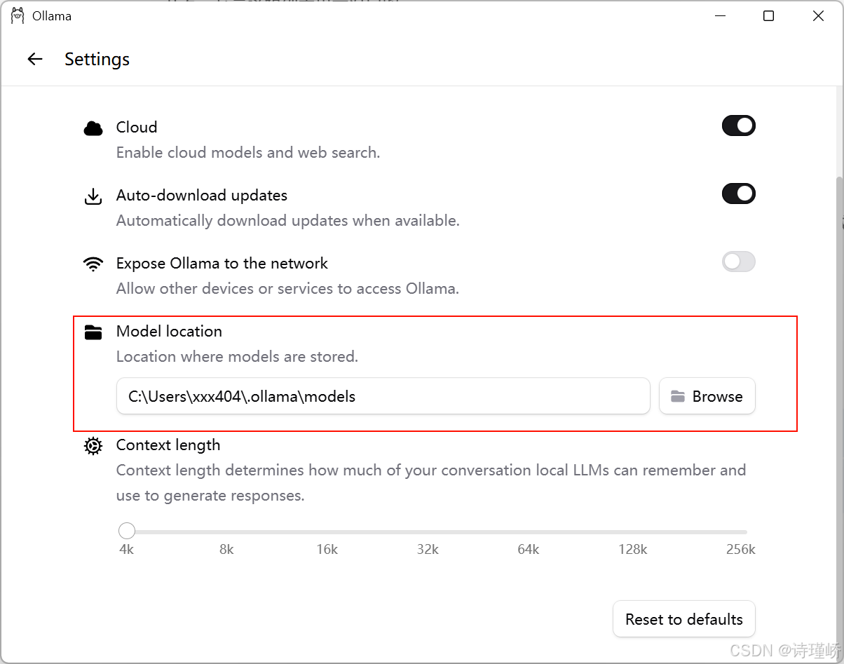844x664 pixels.
Task: Click the Expose Ollama to the network label
Action: (x=222, y=263)
